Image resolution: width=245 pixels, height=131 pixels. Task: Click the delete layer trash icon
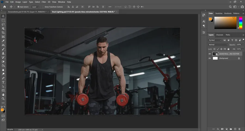pos(239,129)
